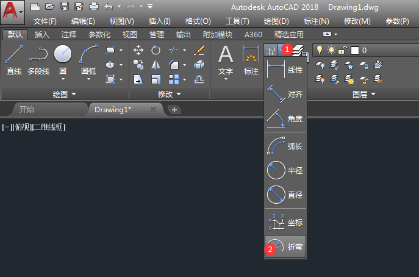Choose the 折弯 jogged dimension option

pyautogui.click(x=285, y=246)
